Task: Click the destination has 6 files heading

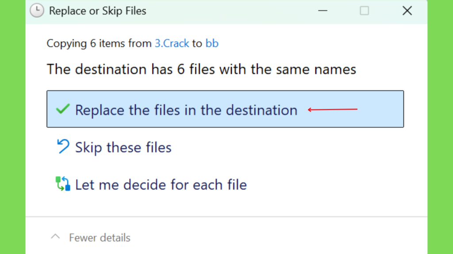Action: (x=201, y=69)
